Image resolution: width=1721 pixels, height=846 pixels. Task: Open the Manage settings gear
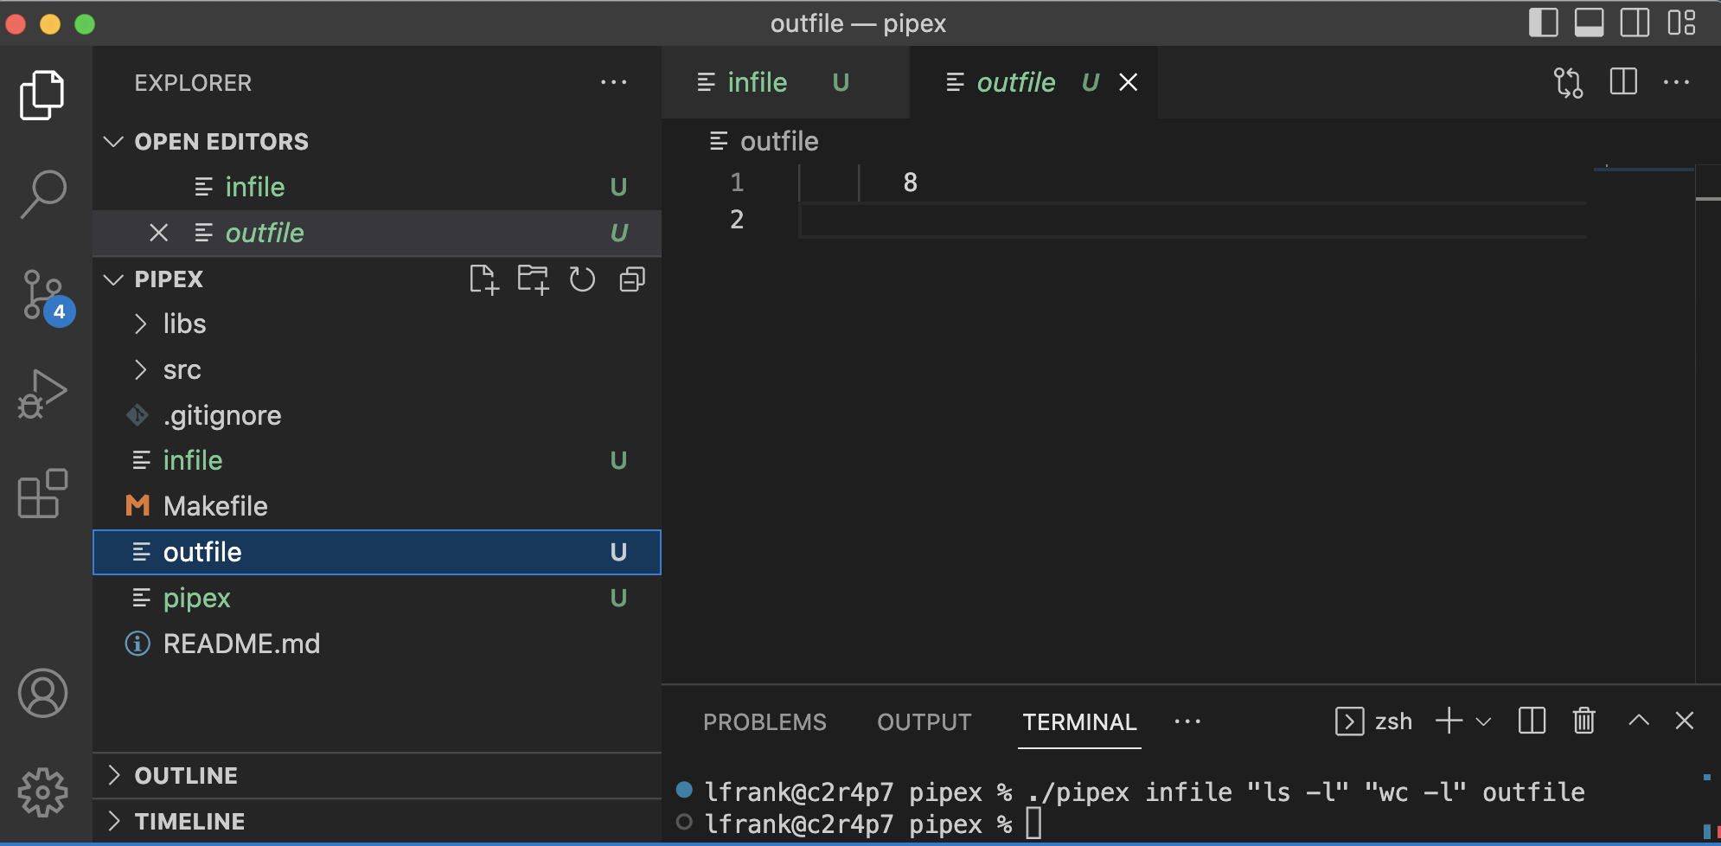click(x=42, y=792)
